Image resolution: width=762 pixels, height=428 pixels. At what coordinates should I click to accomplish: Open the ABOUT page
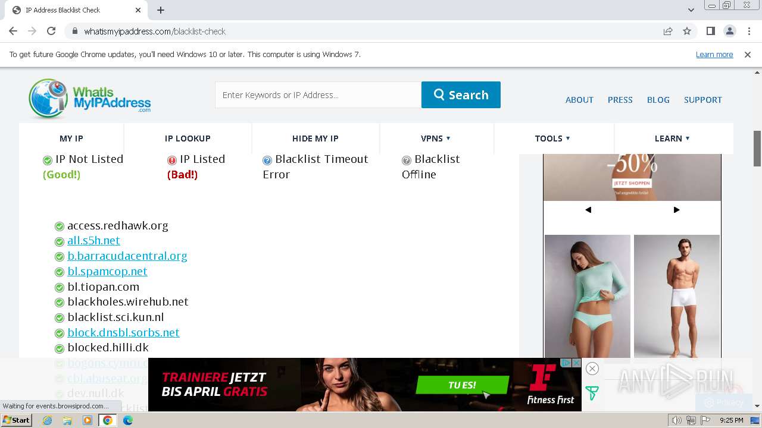point(579,100)
